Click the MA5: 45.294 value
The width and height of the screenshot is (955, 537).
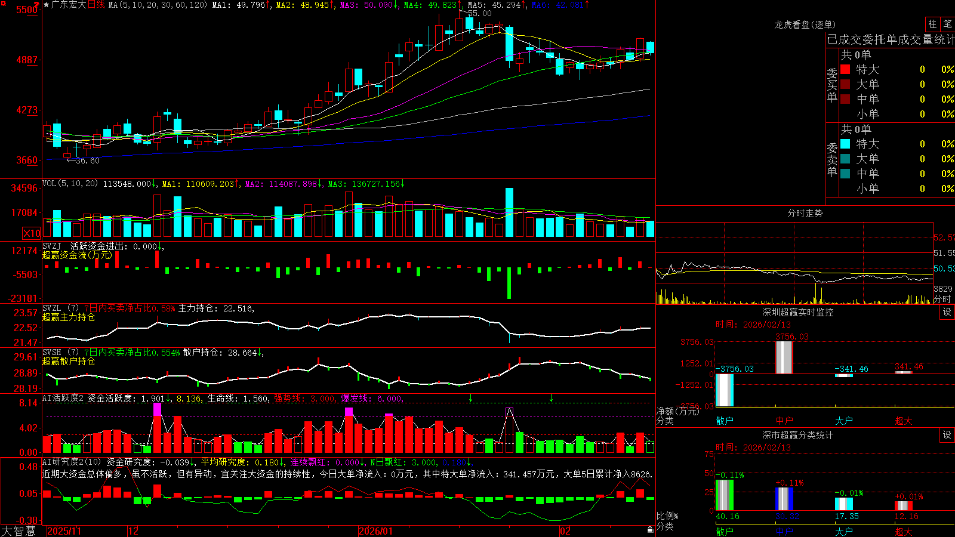[x=494, y=5]
